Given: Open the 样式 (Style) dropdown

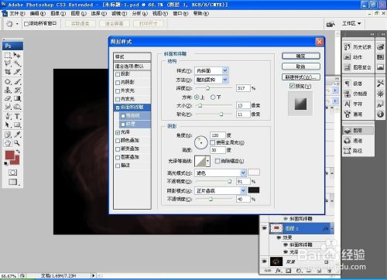Looking at the screenshot, I should click(x=211, y=70).
